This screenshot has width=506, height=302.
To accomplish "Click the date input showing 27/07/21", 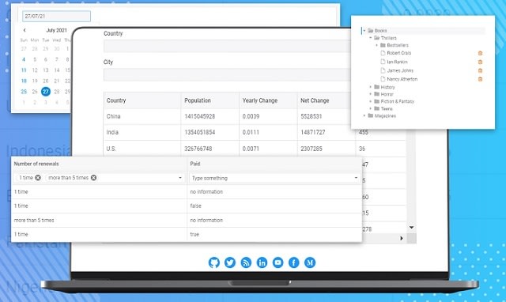I will pyautogui.click(x=56, y=16).
